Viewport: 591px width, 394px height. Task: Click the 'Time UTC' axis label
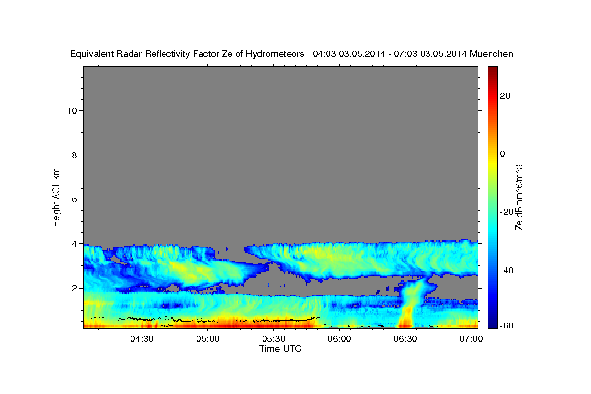[280, 349]
